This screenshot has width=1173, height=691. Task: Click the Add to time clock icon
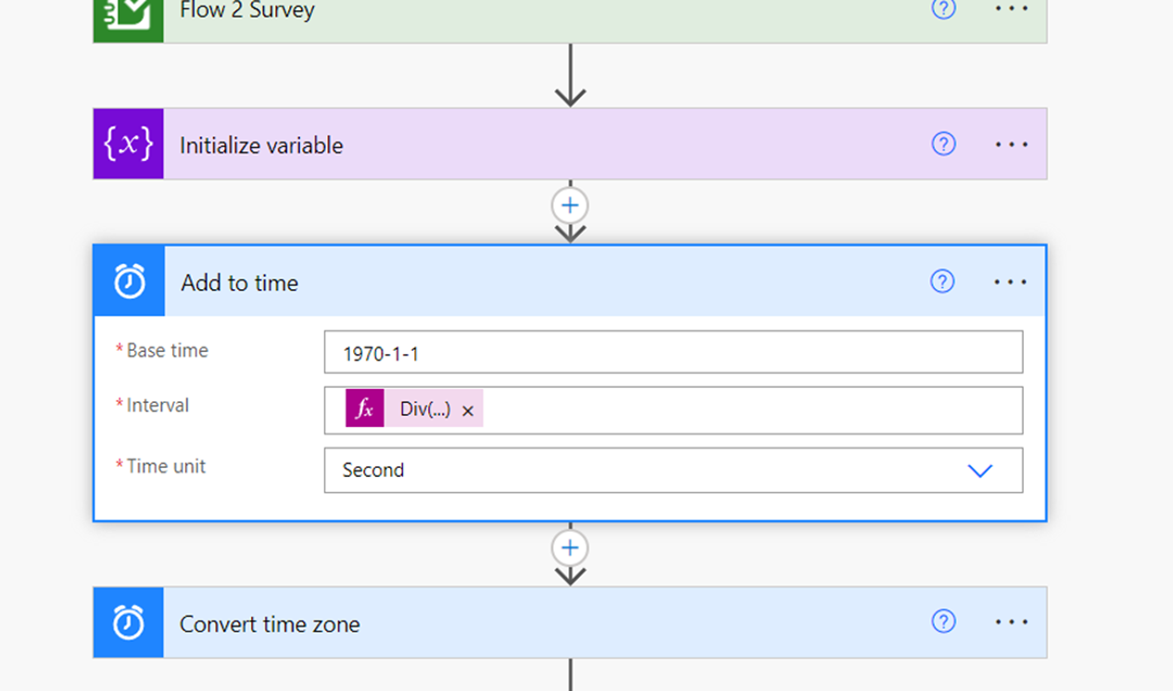(130, 282)
